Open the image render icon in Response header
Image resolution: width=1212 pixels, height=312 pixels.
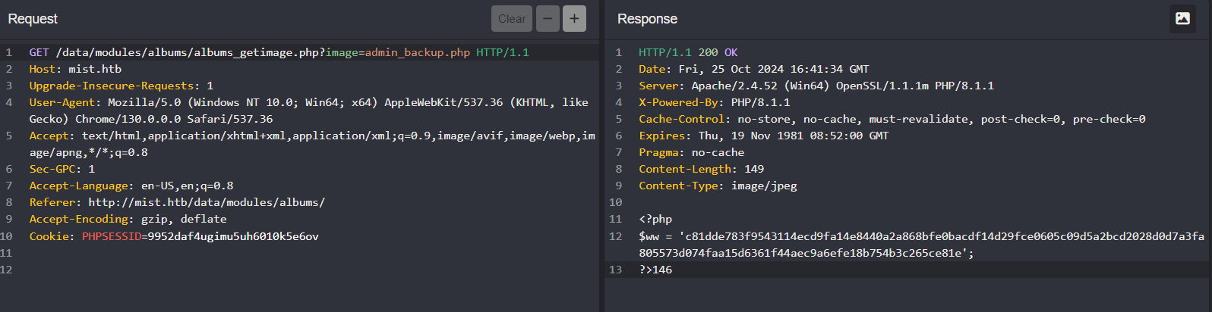[x=1182, y=19]
